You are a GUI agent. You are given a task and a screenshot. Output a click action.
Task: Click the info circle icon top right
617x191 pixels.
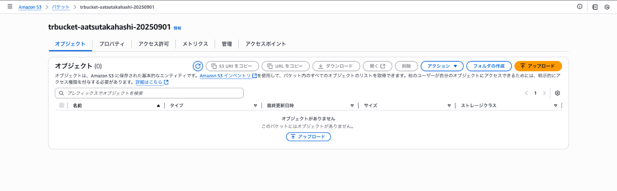(x=580, y=7)
